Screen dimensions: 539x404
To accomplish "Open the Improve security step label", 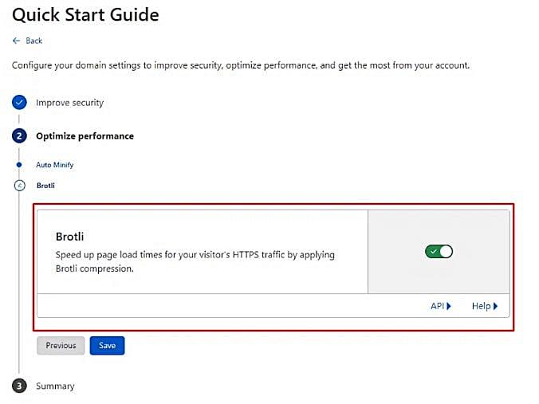I will [70, 103].
